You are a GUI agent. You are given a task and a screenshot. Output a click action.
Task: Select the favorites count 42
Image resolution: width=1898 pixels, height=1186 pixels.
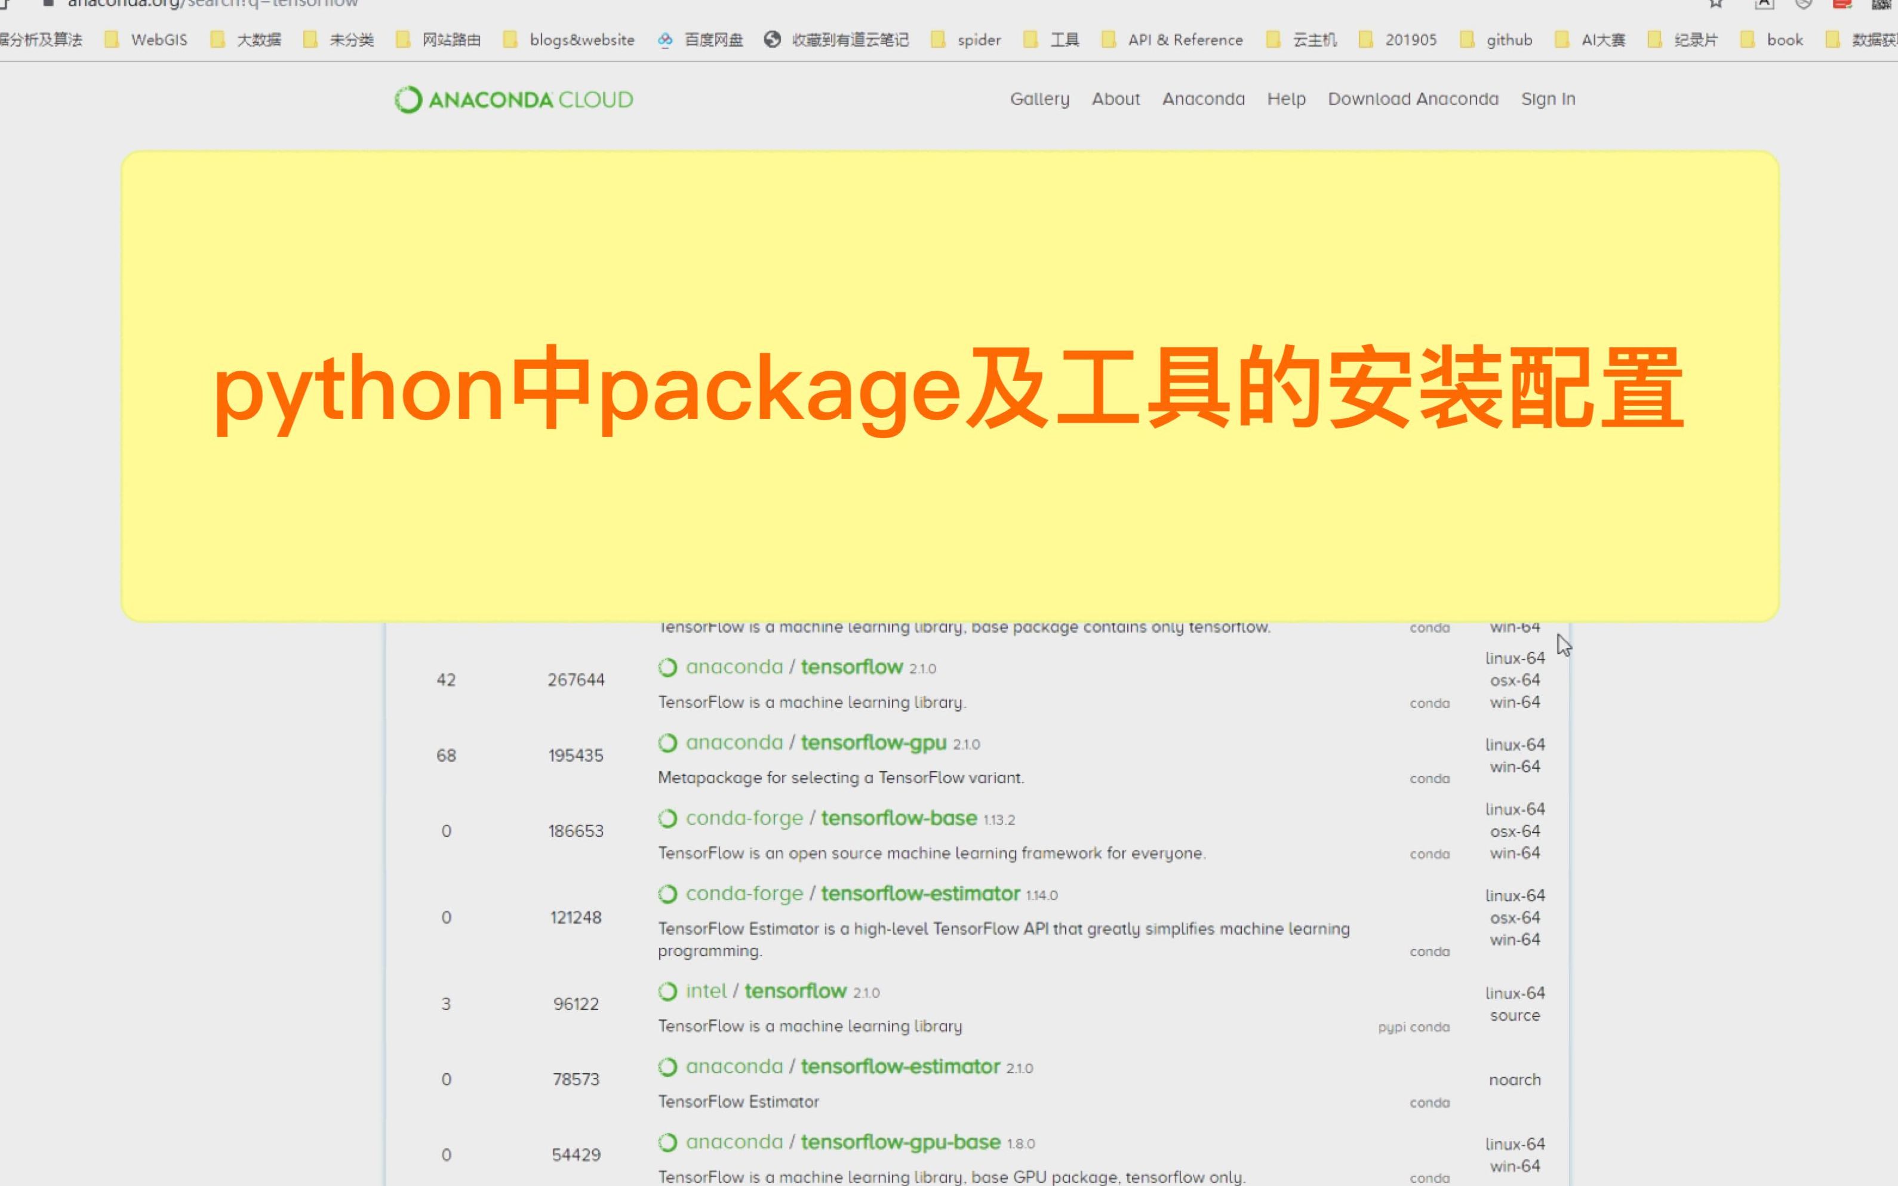click(x=447, y=680)
